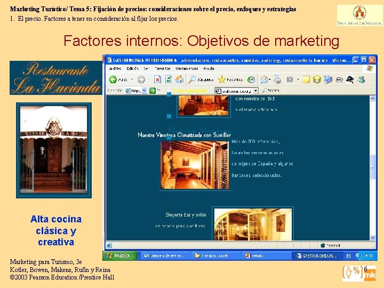Expand the edit square dropdown arrow
This screenshot has height=288, width=384.
coord(298,79)
